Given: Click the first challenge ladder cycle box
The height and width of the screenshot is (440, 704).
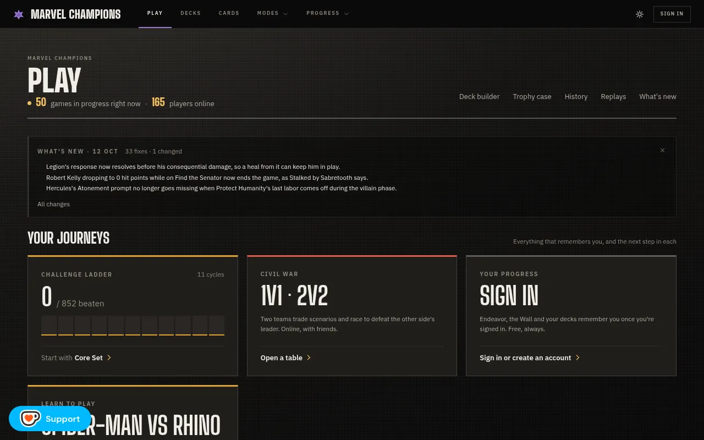Looking at the screenshot, I should coord(49,325).
